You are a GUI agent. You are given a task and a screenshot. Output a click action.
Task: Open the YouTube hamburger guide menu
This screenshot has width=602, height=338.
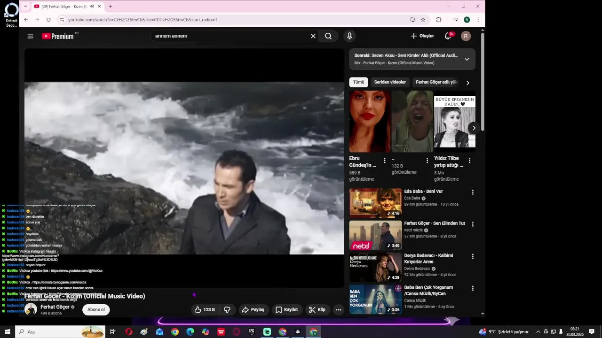(31, 36)
